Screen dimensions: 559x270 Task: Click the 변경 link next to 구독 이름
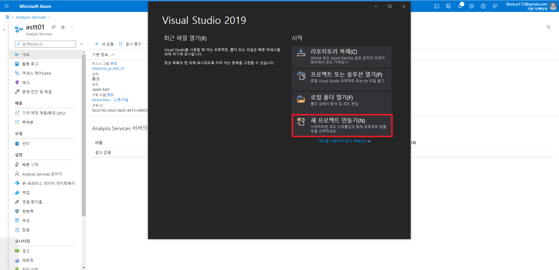pos(110,95)
